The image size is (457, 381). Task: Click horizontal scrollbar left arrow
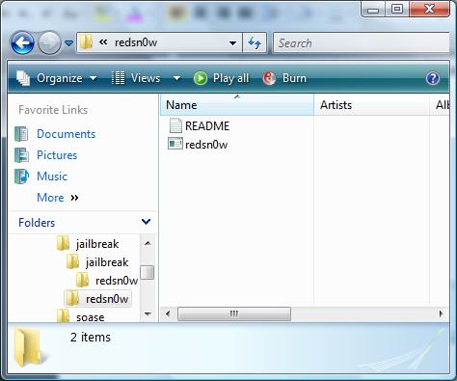(x=168, y=313)
